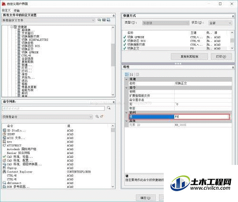Switch to the 传输 tab
The height and width of the screenshot is (202, 238).
(x=17, y=10)
